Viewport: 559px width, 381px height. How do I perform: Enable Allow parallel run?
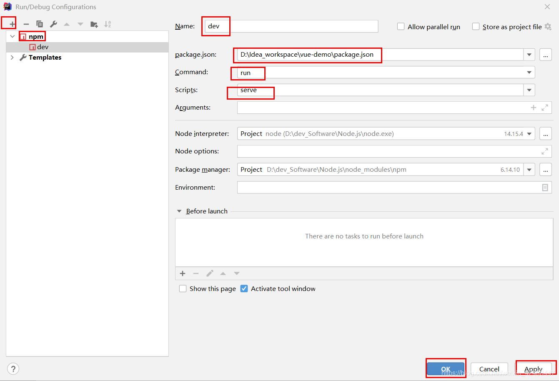point(401,27)
